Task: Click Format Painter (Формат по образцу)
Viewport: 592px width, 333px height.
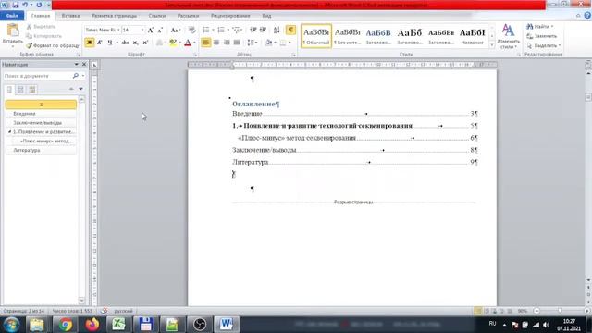Action: (x=53, y=45)
